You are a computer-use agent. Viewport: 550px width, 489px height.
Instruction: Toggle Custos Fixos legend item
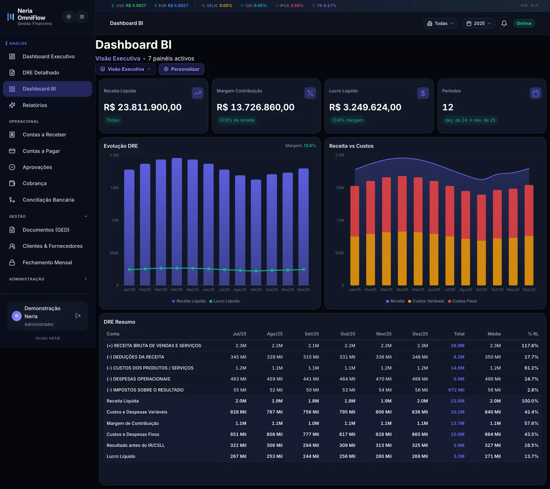coord(462,301)
